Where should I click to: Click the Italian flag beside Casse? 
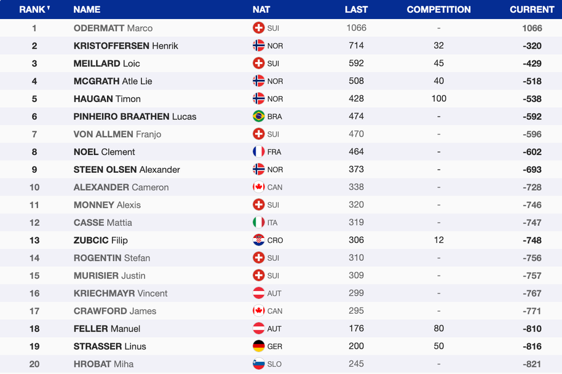[x=259, y=223]
